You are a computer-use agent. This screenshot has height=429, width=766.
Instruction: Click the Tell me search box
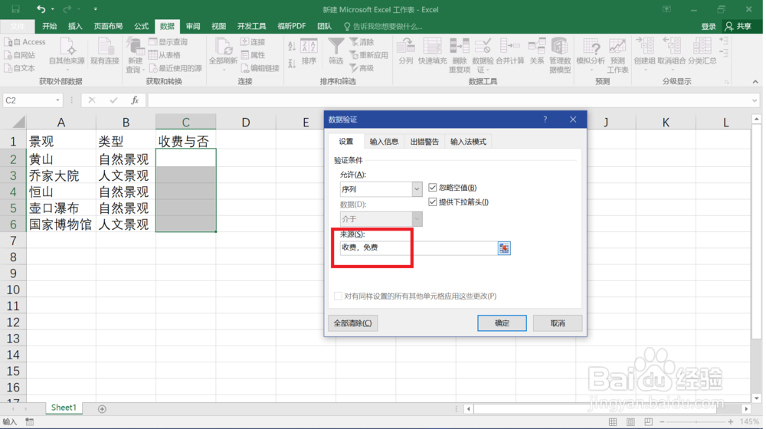tap(382, 26)
